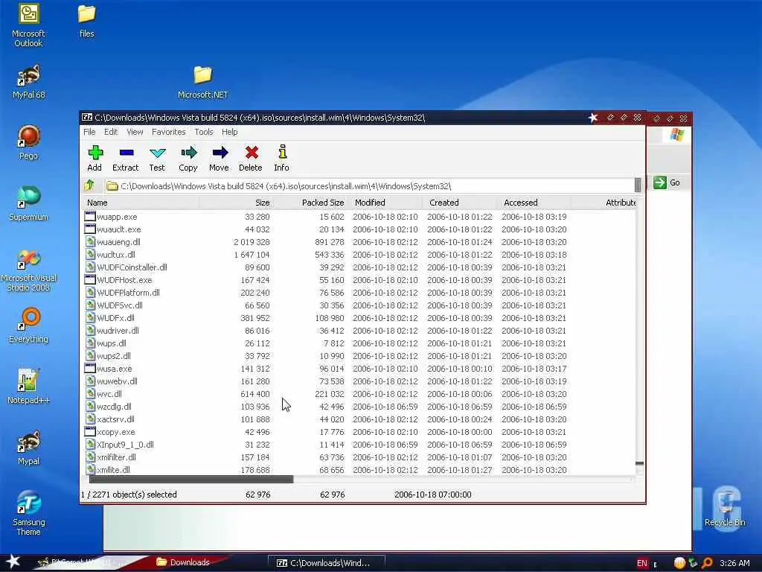Open Samsung Theme desktop shortcut
The image size is (762, 572).
(29, 513)
